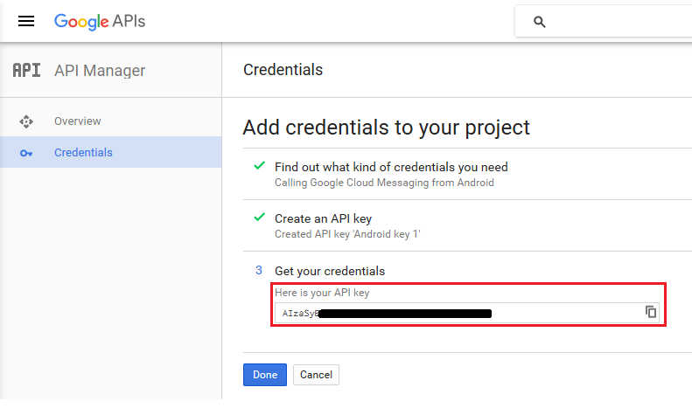Click the 'API Manager' title text
The width and height of the screenshot is (692, 408).
click(x=100, y=71)
